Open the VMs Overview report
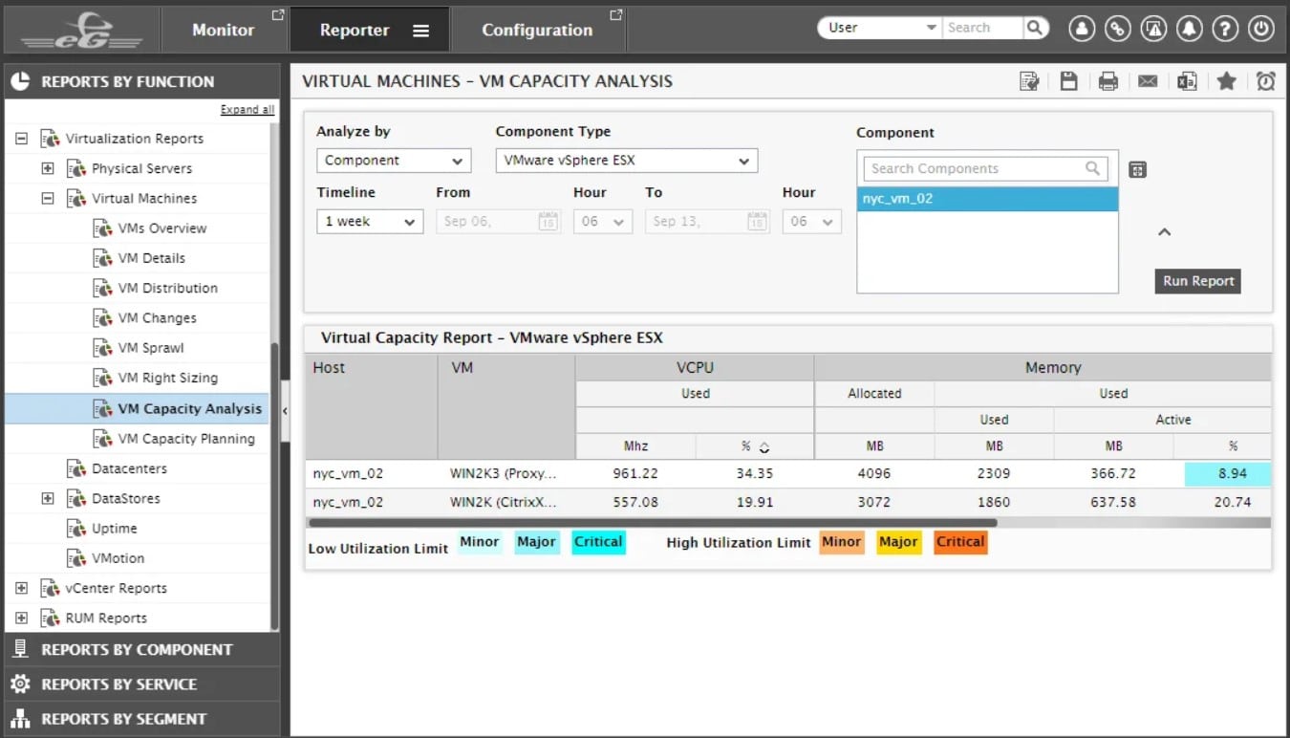The width and height of the screenshot is (1290, 738). click(161, 228)
